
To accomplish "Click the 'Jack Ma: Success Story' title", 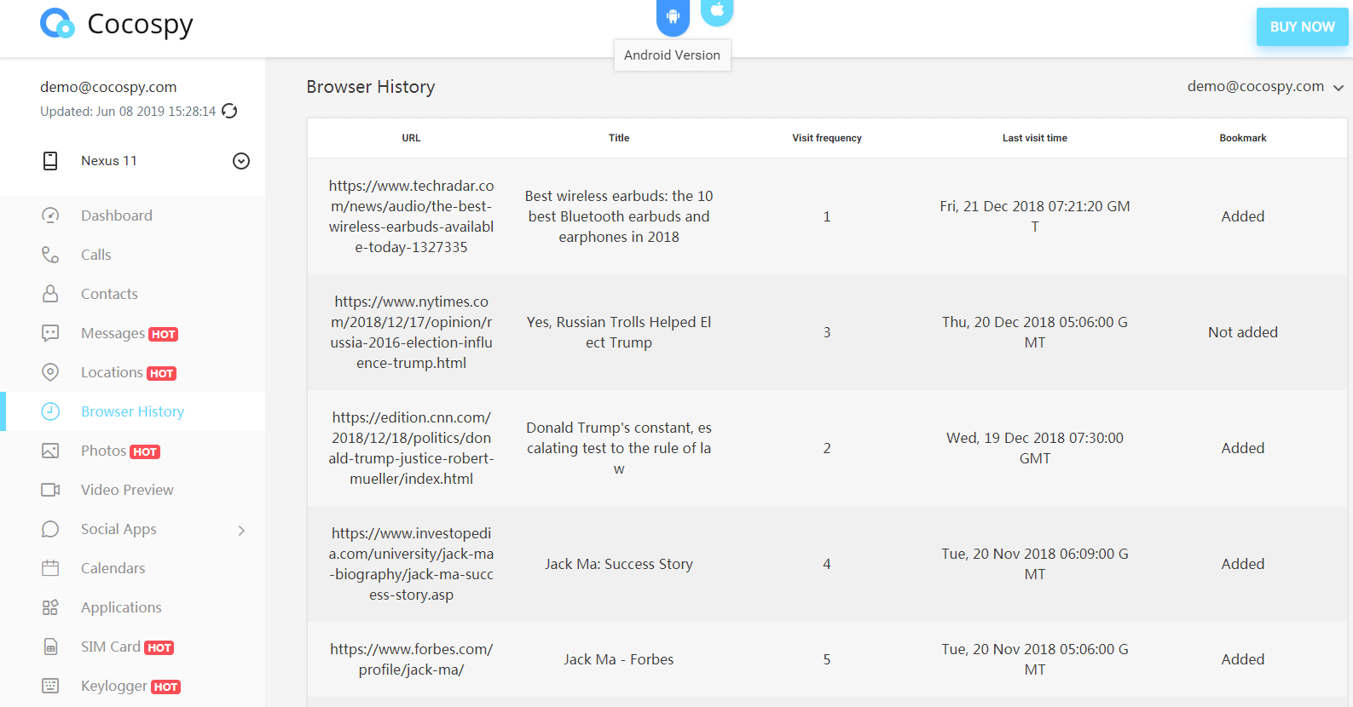I will 619,564.
